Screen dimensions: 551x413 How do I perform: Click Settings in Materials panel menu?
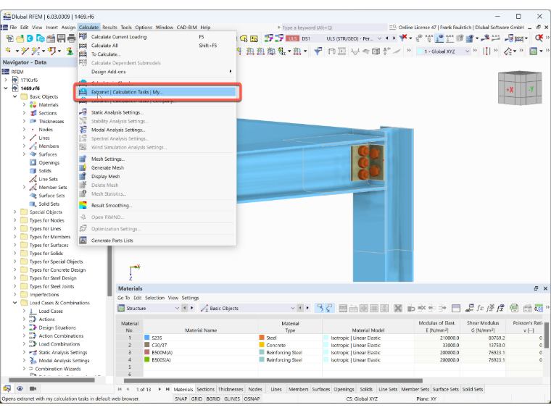[190, 298]
